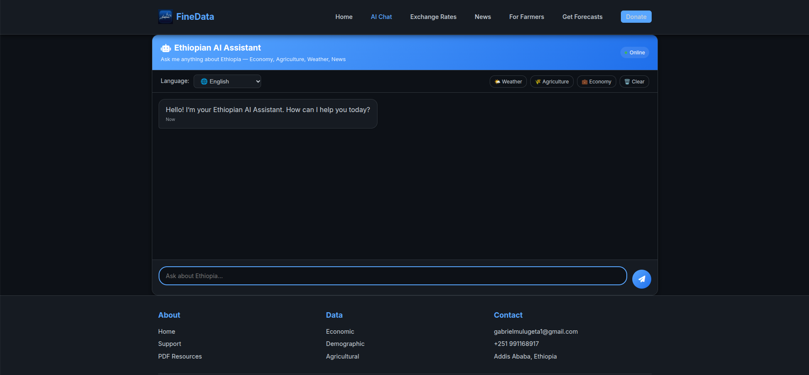Select the Weather quick topic chip
809x375 pixels.
tap(508, 82)
